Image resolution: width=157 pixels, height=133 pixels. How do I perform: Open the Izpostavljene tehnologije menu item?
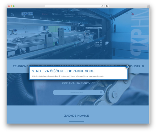click(x=69, y=15)
